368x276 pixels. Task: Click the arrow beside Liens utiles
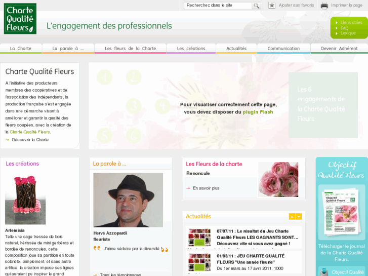[x=337, y=23]
